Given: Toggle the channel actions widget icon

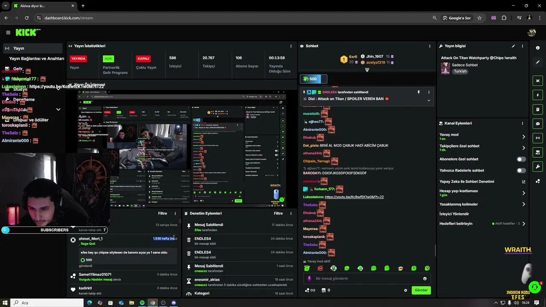Looking at the screenshot, I should (537, 152).
